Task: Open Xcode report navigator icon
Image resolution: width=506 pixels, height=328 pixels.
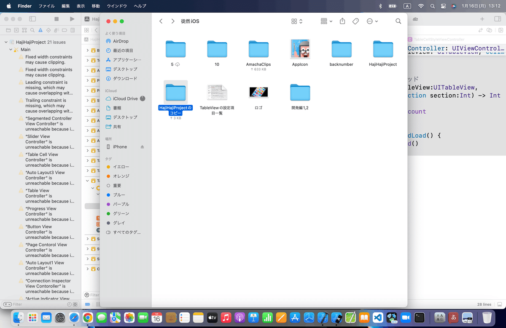Action: click(x=73, y=30)
